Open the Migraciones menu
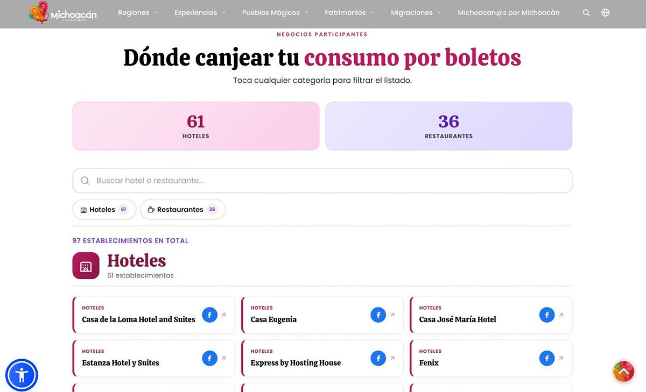Screen dimensions: 646x392 412,13
